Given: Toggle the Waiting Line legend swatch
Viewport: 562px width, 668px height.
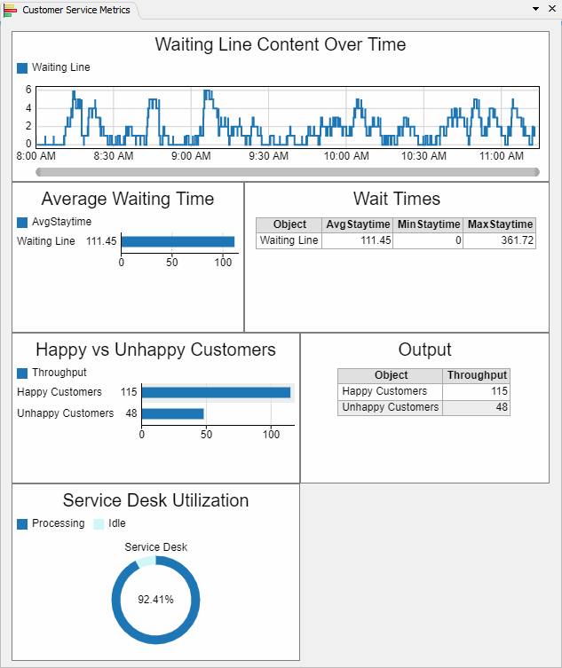Looking at the screenshot, I should tap(22, 67).
